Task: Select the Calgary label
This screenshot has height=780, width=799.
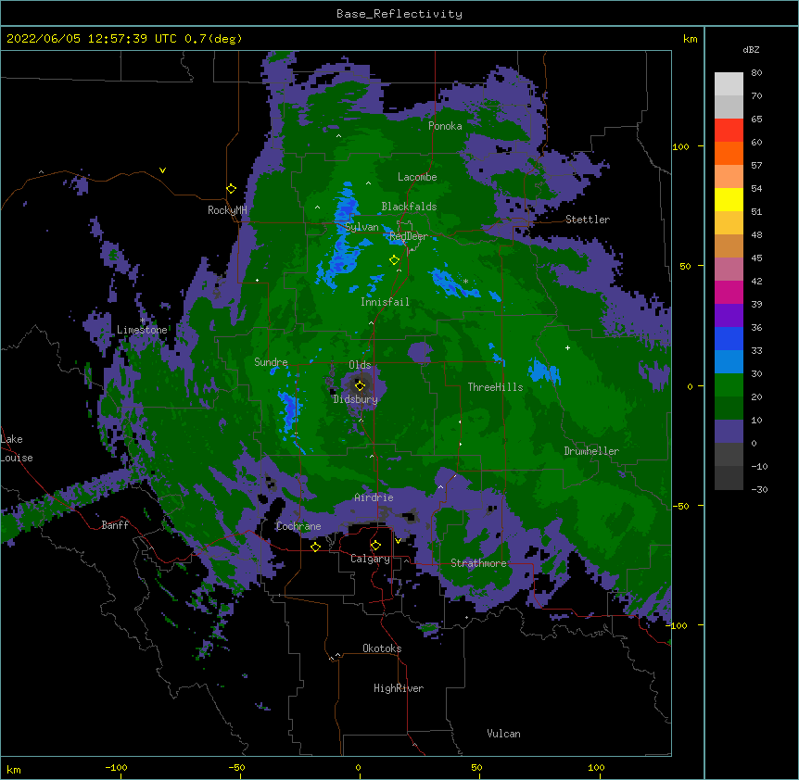Action: [x=370, y=559]
